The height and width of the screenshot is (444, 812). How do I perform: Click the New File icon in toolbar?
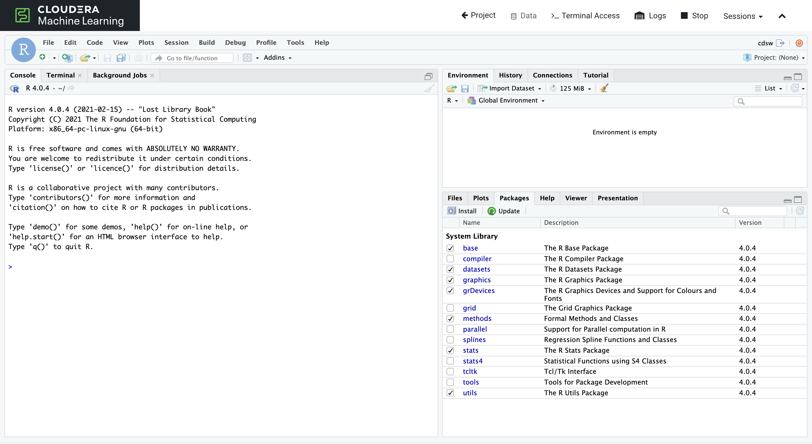pos(43,57)
